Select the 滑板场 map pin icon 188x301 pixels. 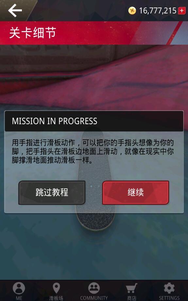point(56,288)
